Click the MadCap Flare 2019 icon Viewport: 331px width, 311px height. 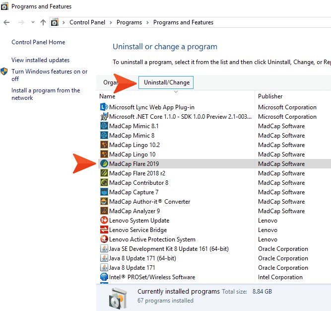(x=104, y=164)
